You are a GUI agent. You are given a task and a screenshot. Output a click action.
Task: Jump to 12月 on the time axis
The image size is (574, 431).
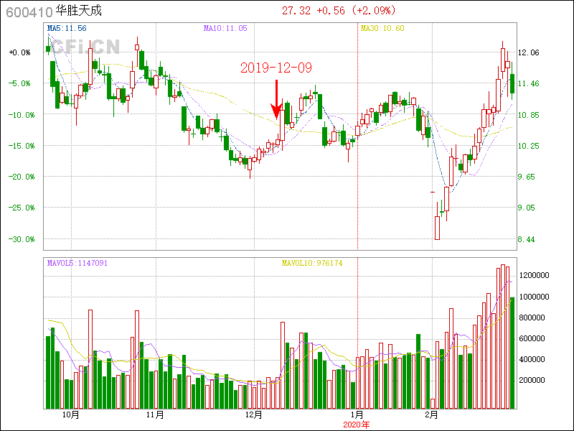coord(253,415)
